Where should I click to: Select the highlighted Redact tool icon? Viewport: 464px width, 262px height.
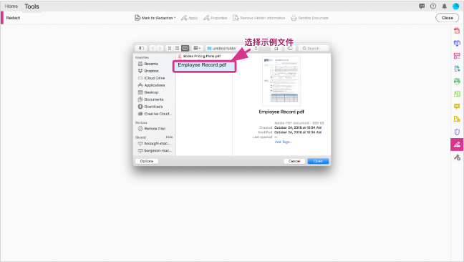pyautogui.click(x=457, y=145)
